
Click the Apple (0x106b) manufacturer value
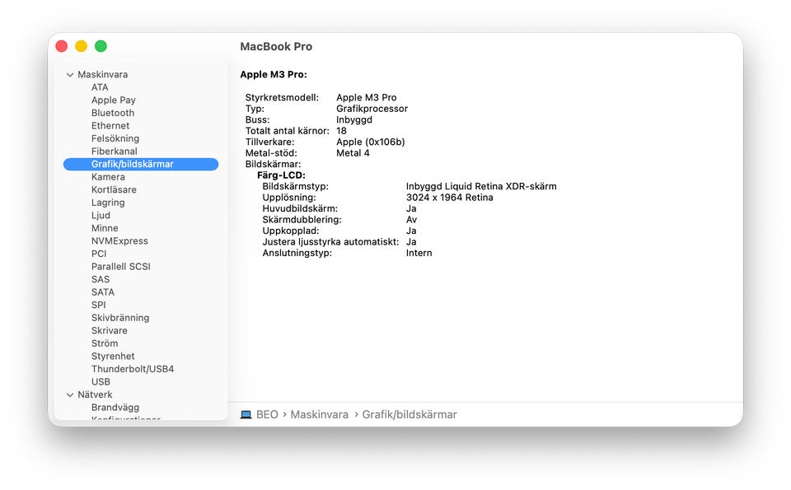(x=370, y=142)
